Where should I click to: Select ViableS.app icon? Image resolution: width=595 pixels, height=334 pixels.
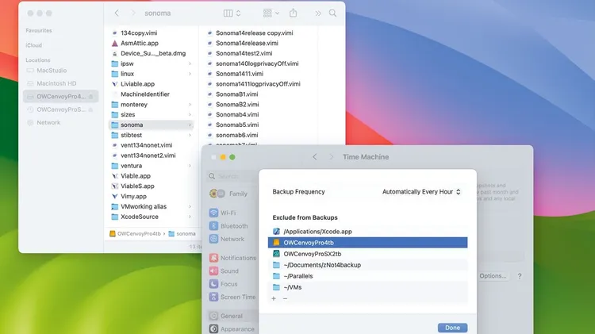click(114, 186)
